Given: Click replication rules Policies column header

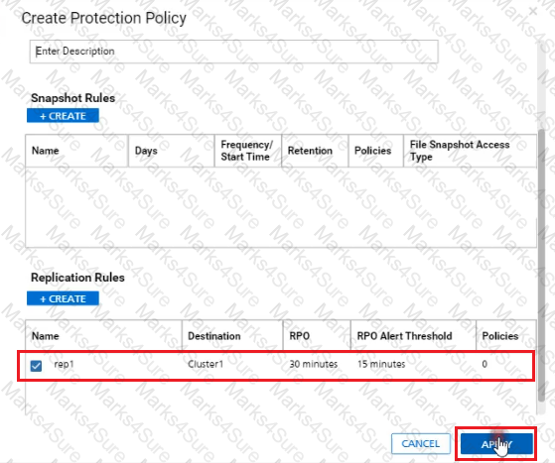Looking at the screenshot, I should click(500, 336).
